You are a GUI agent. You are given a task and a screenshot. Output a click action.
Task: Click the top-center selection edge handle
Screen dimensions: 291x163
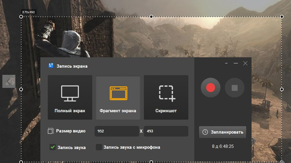151,17
